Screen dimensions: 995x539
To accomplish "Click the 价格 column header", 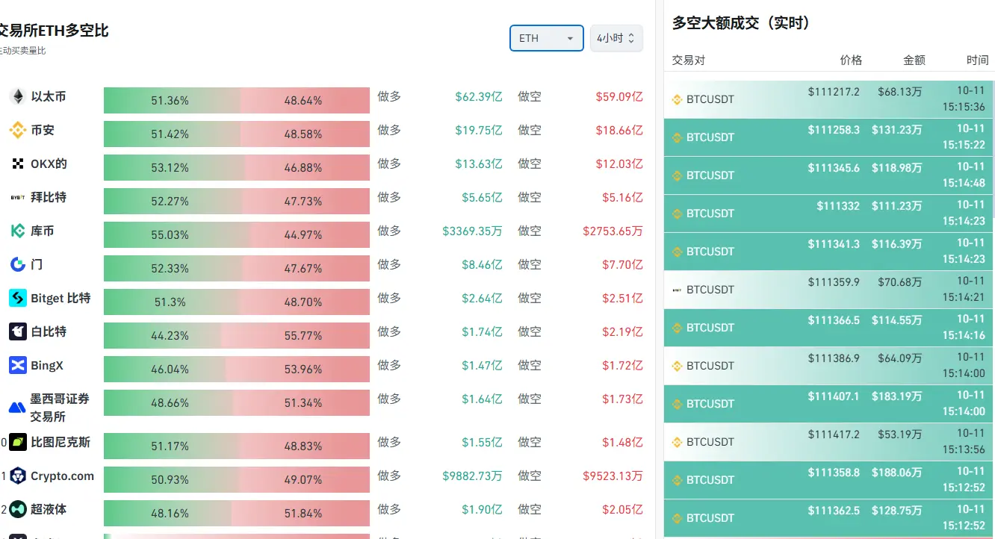I will (851, 60).
